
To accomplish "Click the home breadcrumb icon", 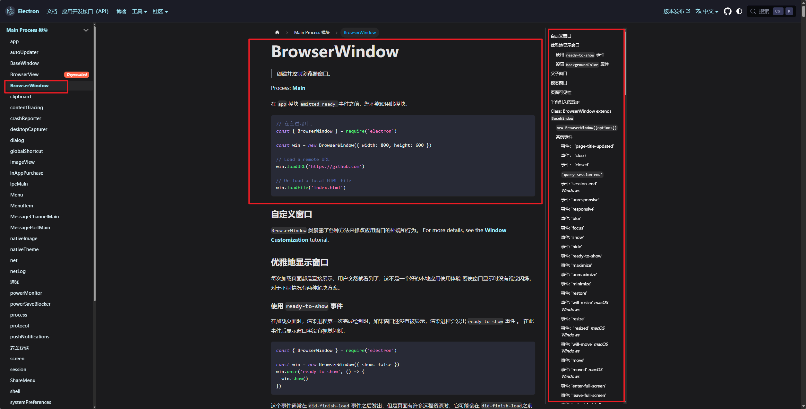I will [277, 32].
